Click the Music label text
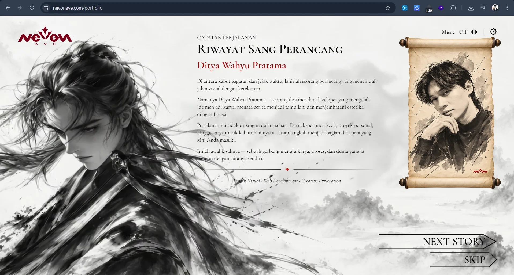514x275 pixels. point(448,32)
